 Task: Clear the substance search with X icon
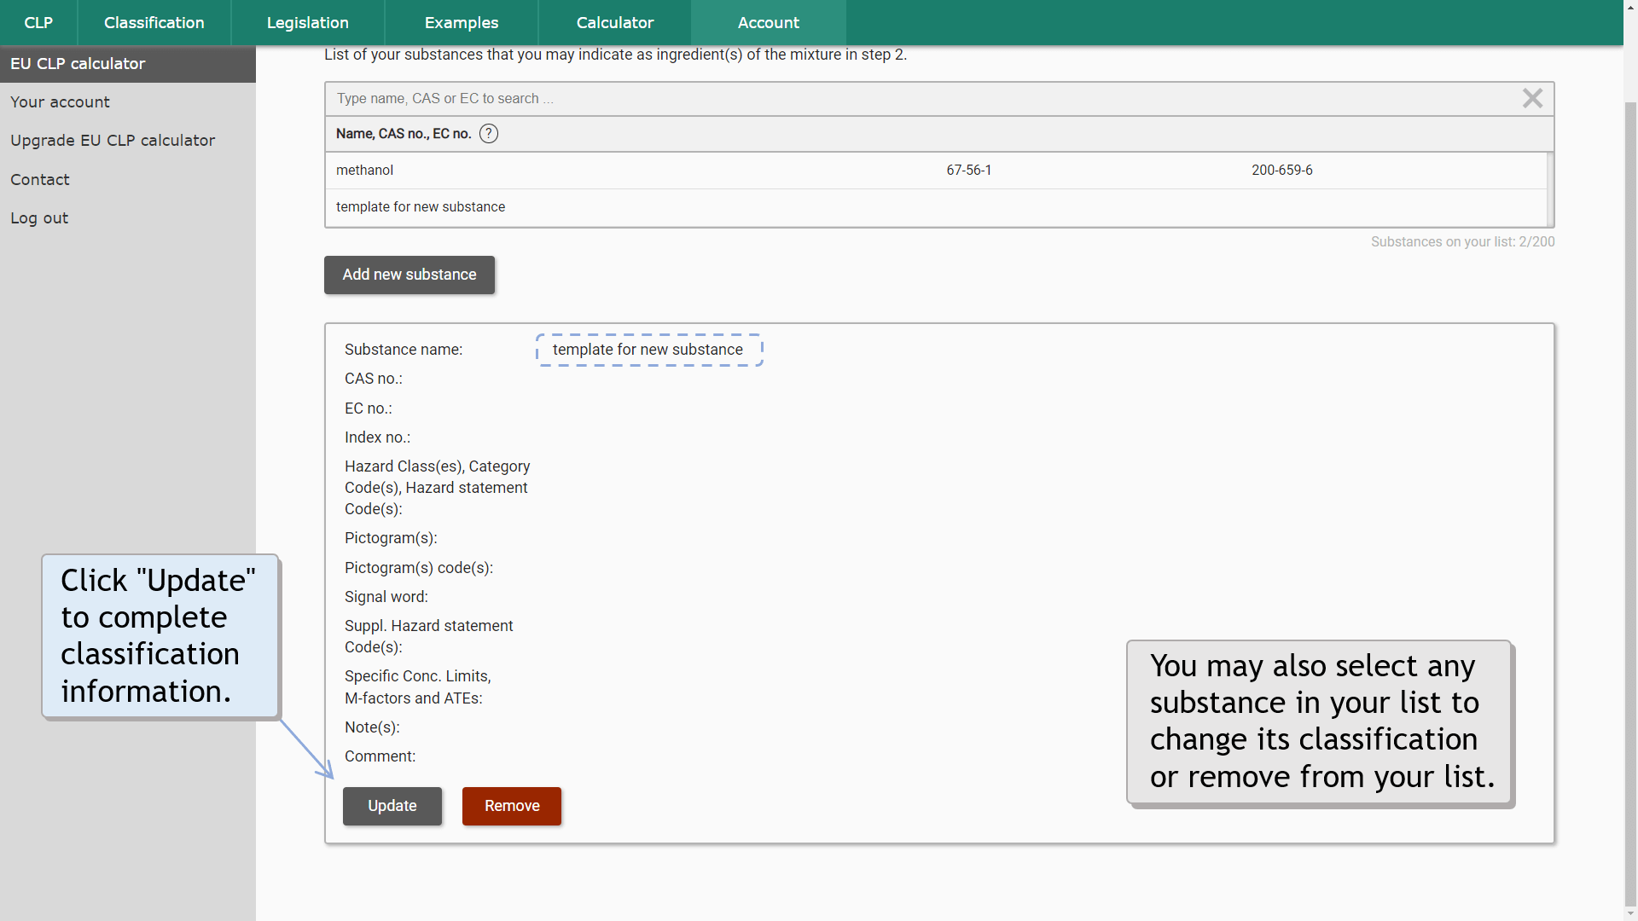pos(1532,99)
